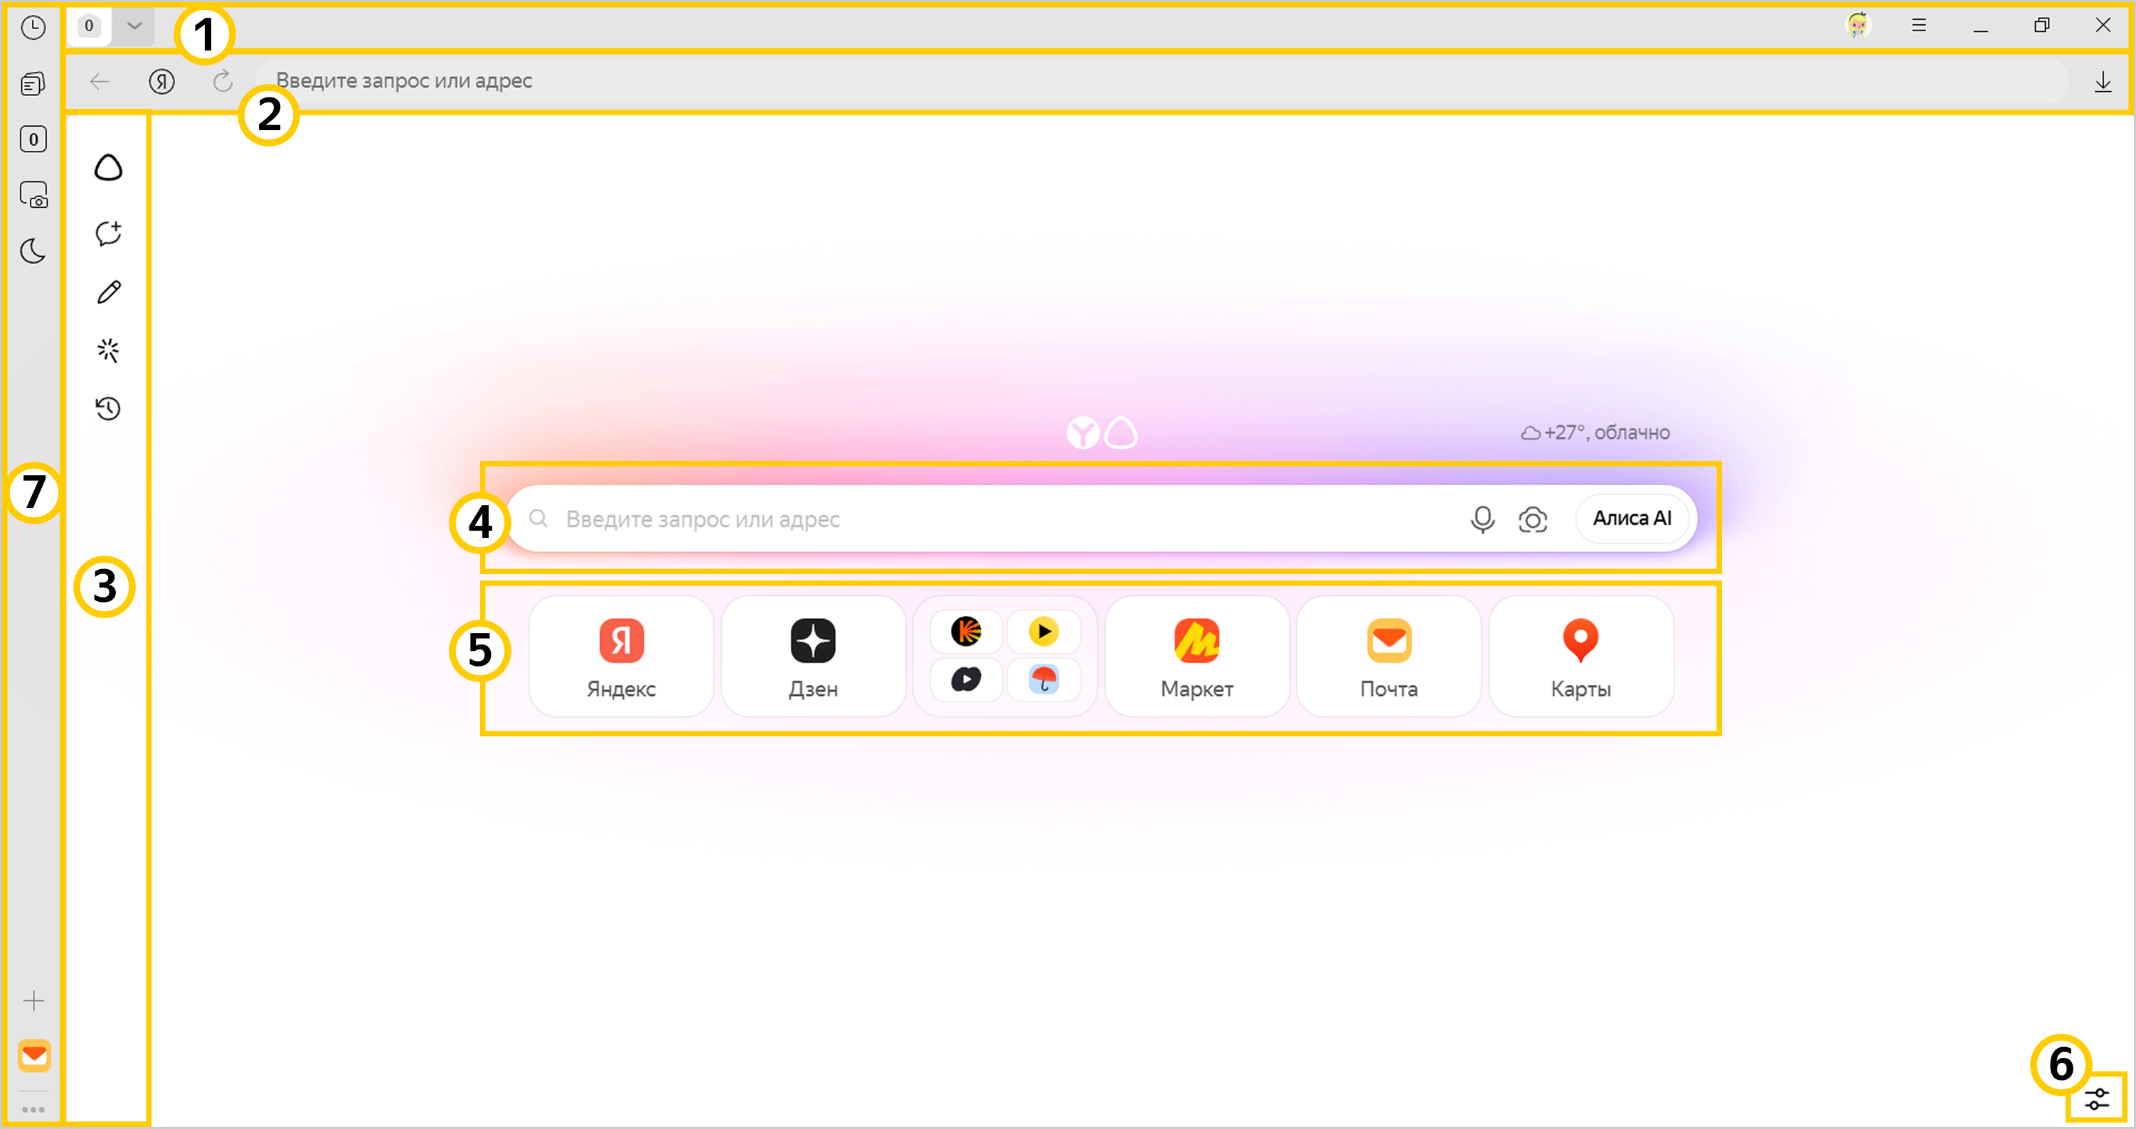Reload the page with the refresh icon
Screen dimensions: 2136x1129
tap(223, 81)
